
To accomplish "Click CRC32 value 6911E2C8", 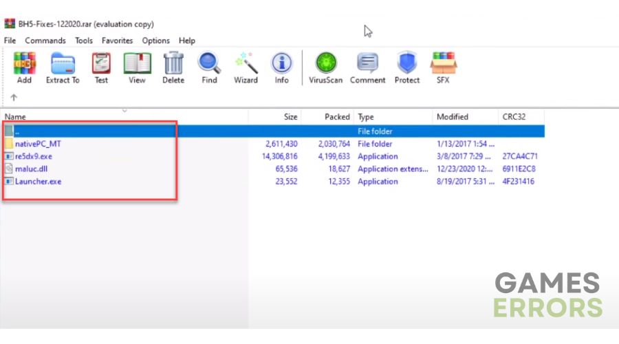I will pos(519,169).
